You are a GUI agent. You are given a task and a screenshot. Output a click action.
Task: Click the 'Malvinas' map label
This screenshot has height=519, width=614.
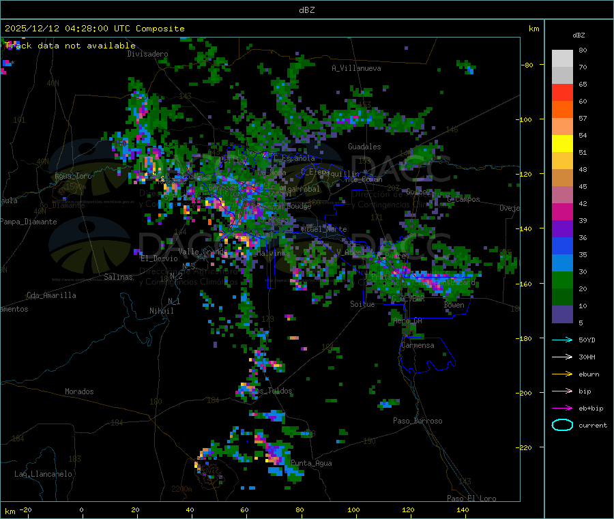(x=273, y=253)
